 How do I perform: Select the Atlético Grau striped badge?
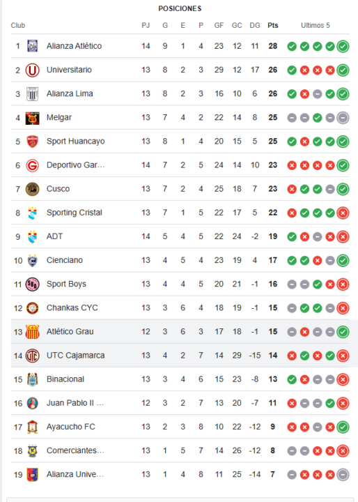click(x=32, y=332)
